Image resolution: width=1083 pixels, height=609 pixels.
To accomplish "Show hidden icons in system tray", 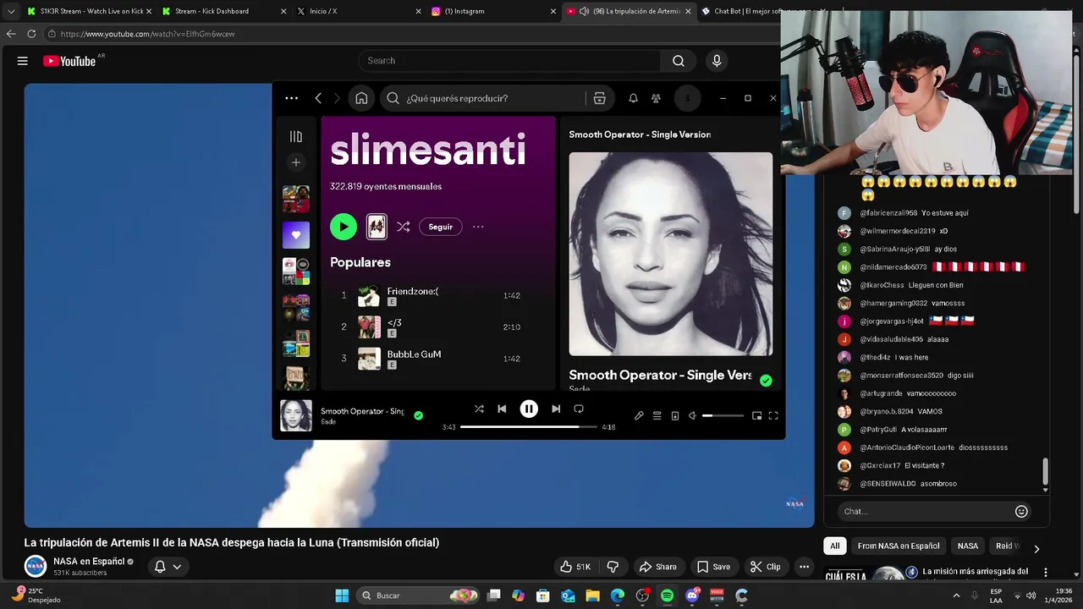I will point(956,595).
